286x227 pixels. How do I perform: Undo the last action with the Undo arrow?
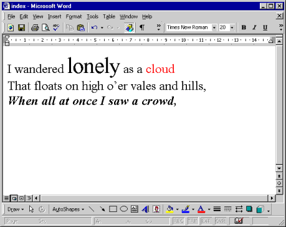94,27
